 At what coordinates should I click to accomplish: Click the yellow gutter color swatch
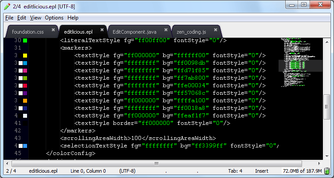[25, 55]
